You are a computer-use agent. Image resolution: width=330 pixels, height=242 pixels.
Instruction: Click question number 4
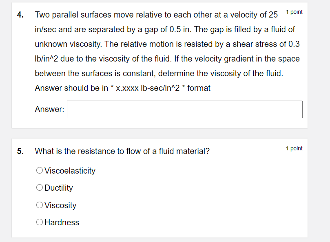(19, 15)
